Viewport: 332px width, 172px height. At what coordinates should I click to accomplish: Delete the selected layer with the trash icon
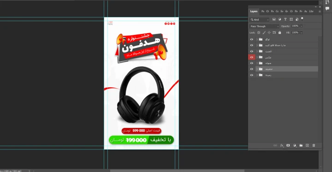314,145
